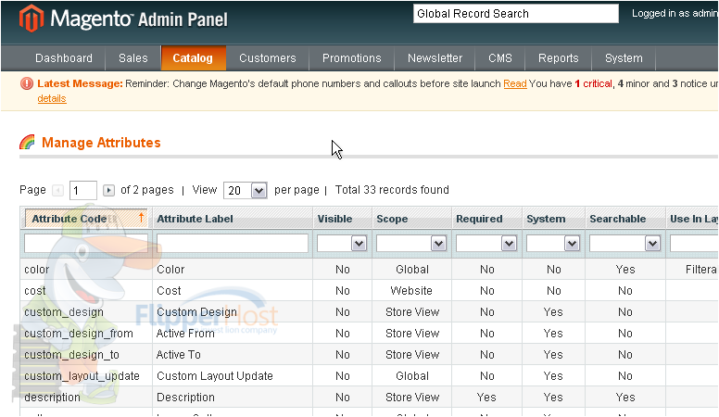
Task: Open the Promotions menu
Action: click(x=352, y=58)
